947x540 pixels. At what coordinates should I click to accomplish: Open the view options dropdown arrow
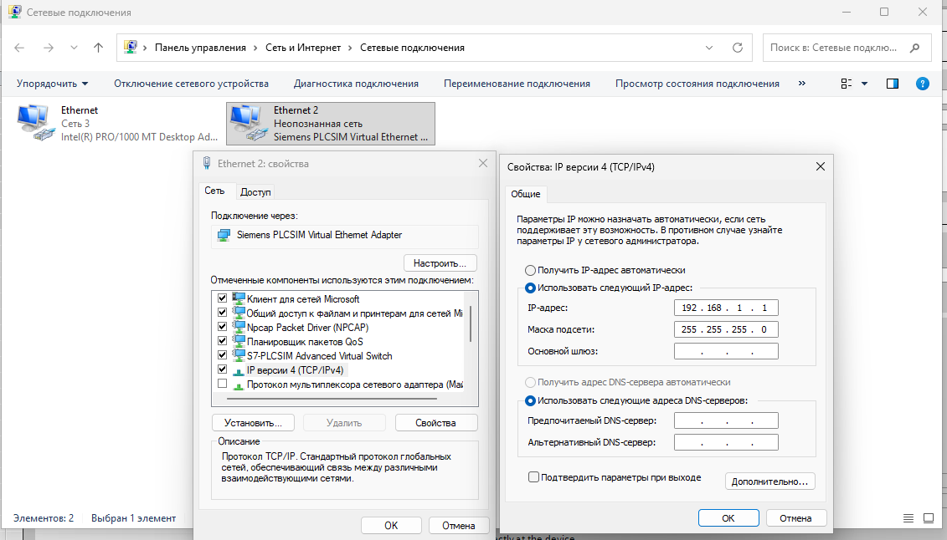pos(864,84)
